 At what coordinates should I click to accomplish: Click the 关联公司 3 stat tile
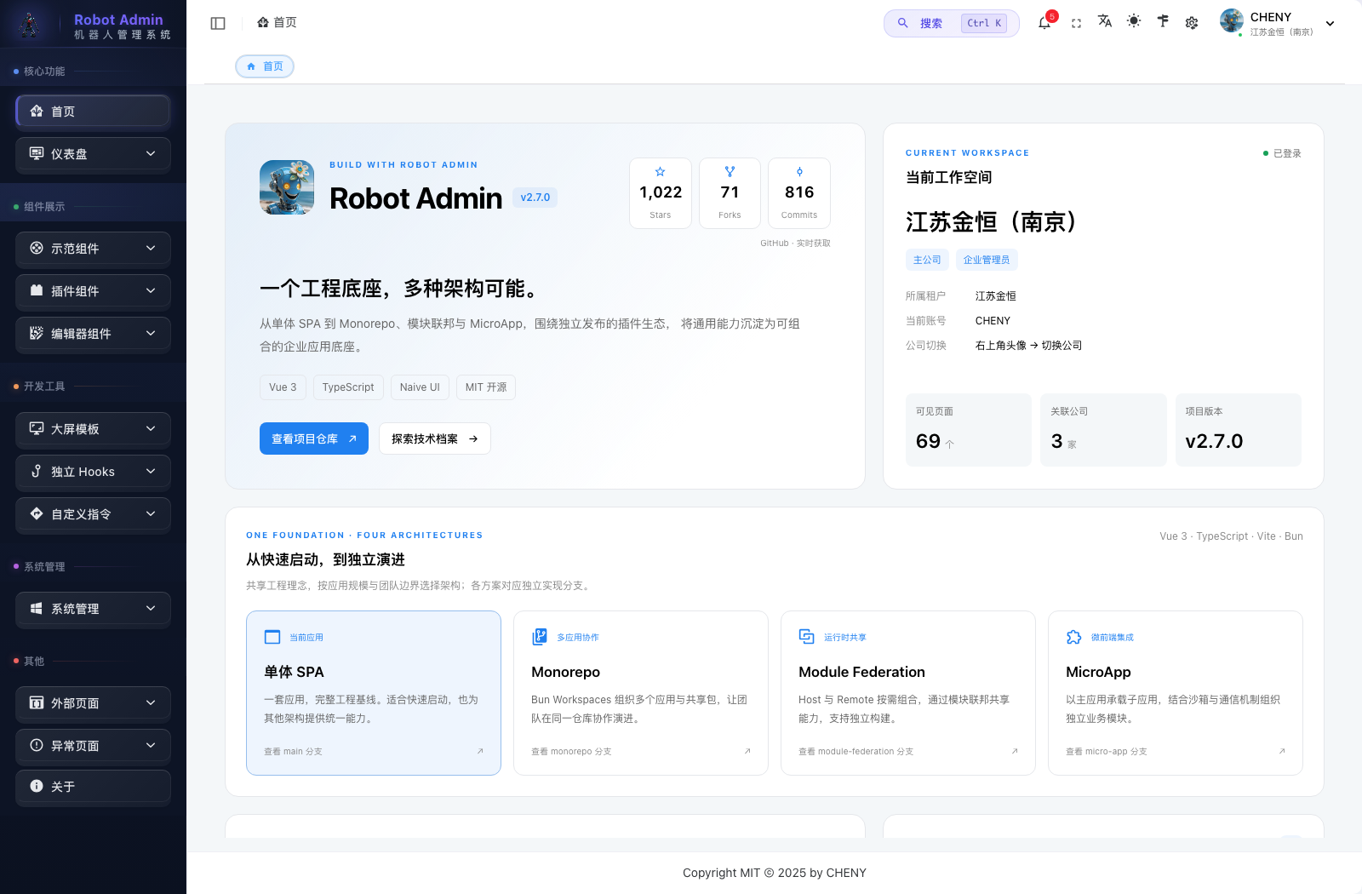coord(1103,430)
